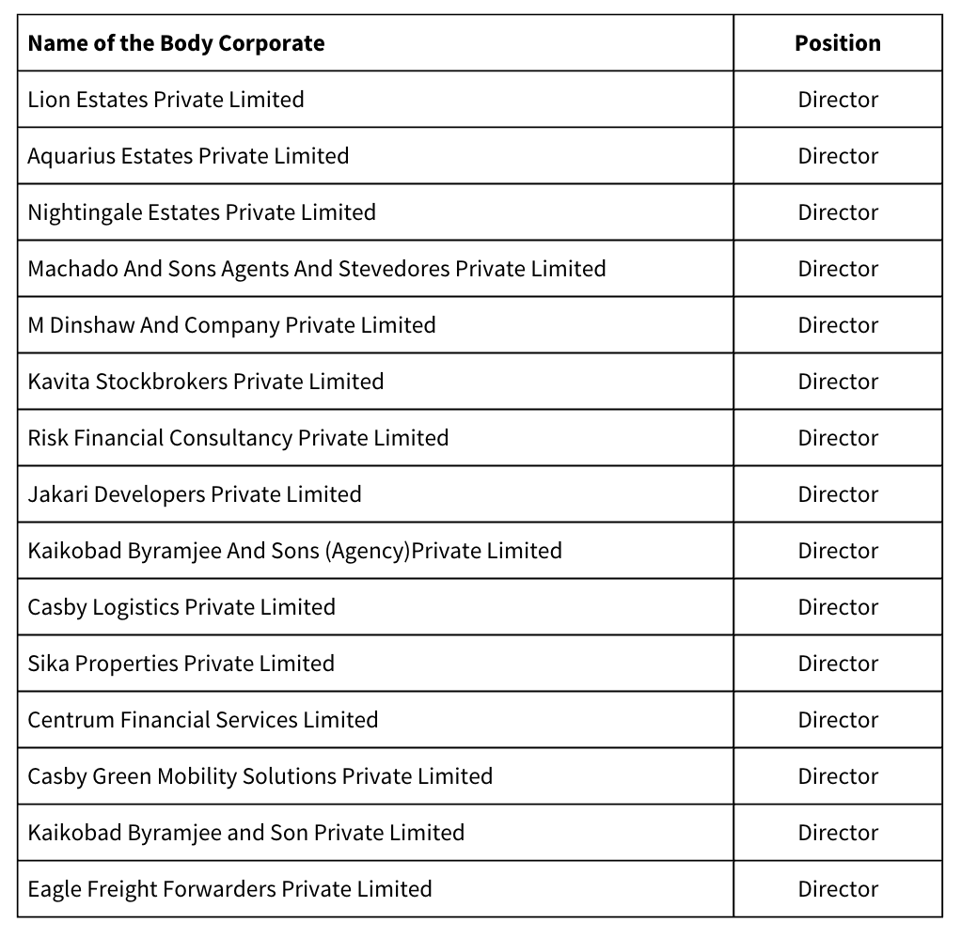This screenshot has height=938, width=961.
Task: Click Director cell next to Eagle Freight Forwarders
Action: pos(837,889)
